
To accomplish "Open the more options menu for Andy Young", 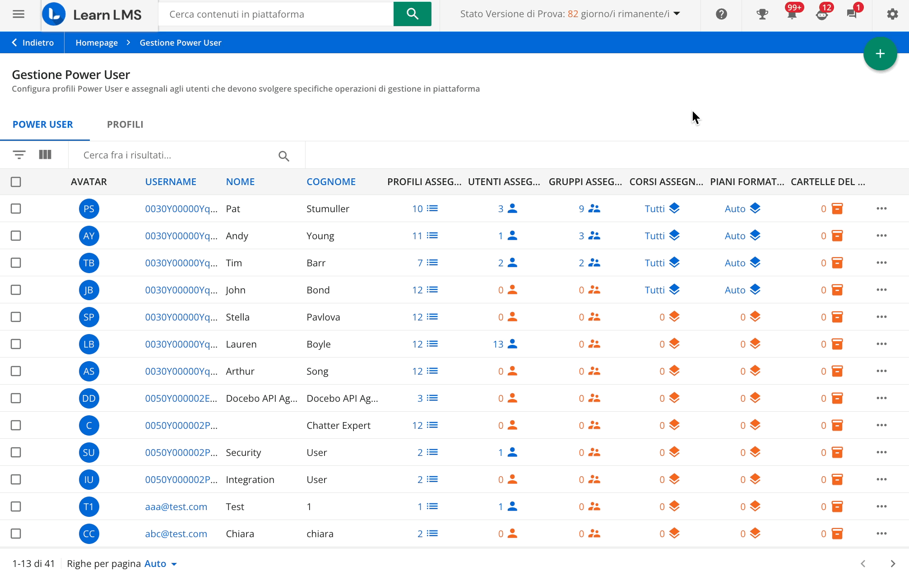I will 881,236.
